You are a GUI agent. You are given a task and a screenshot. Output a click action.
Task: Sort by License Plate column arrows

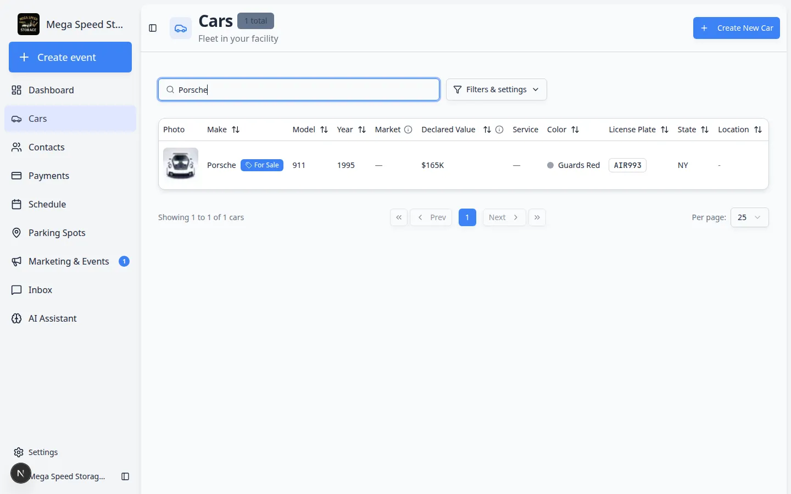click(x=665, y=130)
